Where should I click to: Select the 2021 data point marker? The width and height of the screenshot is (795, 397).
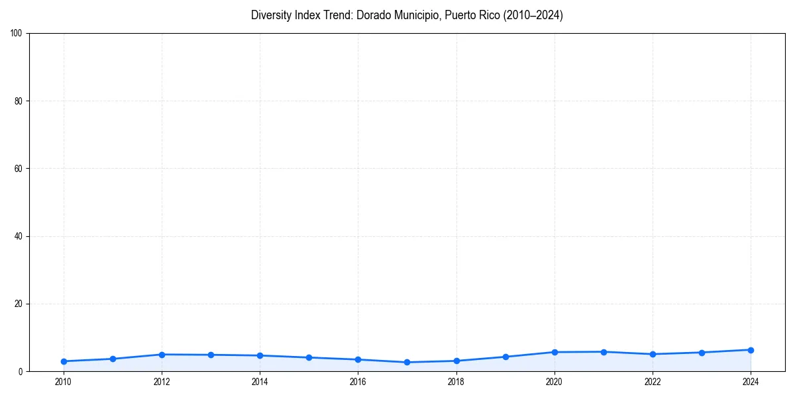coord(603,351)
